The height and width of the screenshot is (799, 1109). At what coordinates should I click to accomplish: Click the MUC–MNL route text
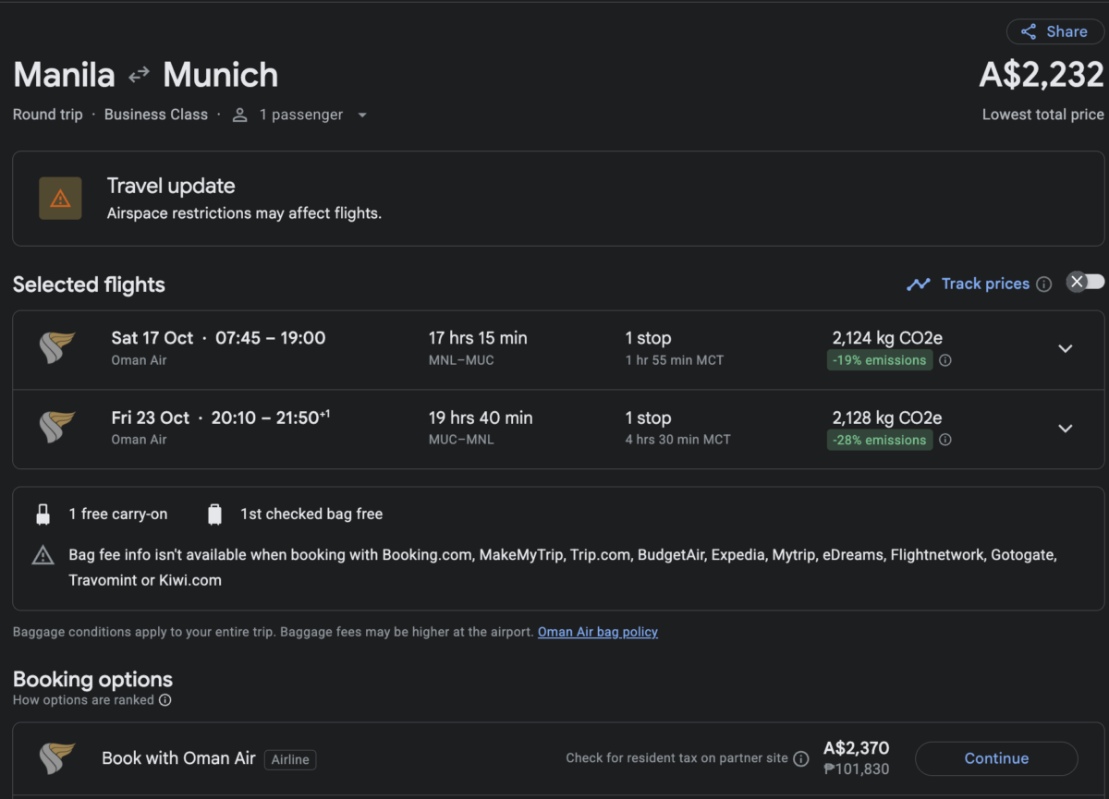pos(461,440)
